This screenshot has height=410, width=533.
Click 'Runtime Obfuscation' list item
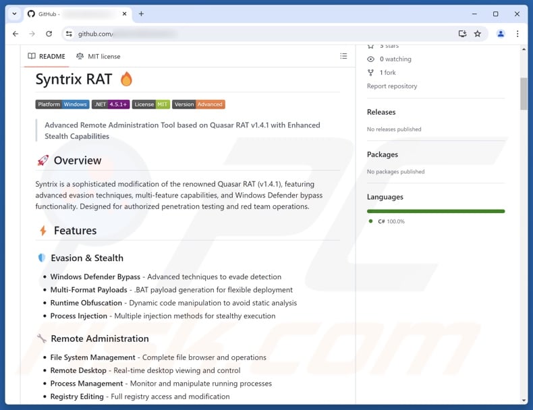click(173, 303)
